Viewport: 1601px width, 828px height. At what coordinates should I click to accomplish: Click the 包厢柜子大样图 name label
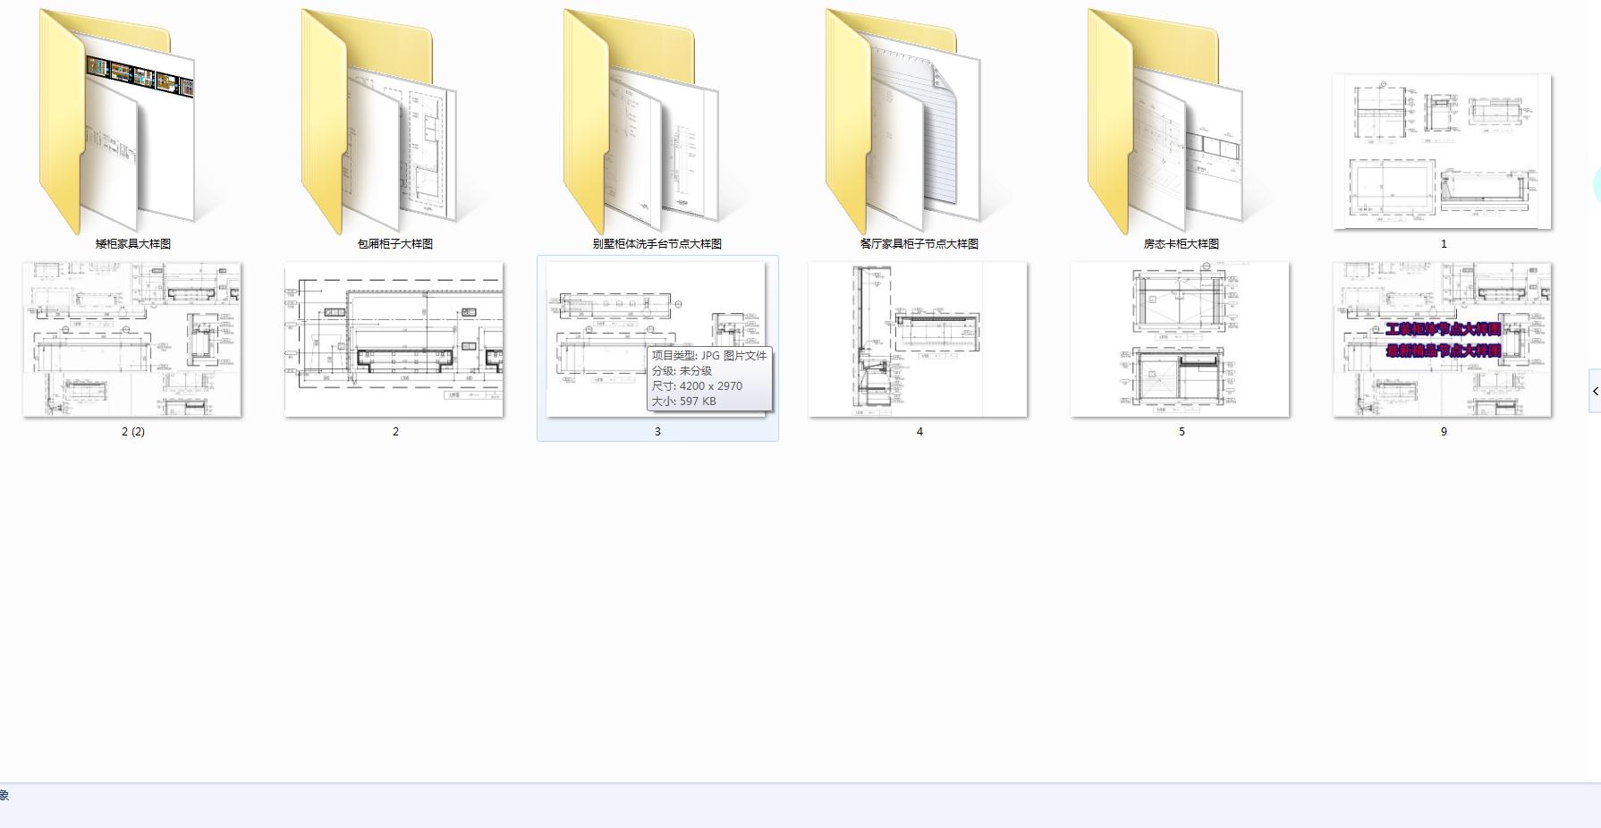(395, 243)
